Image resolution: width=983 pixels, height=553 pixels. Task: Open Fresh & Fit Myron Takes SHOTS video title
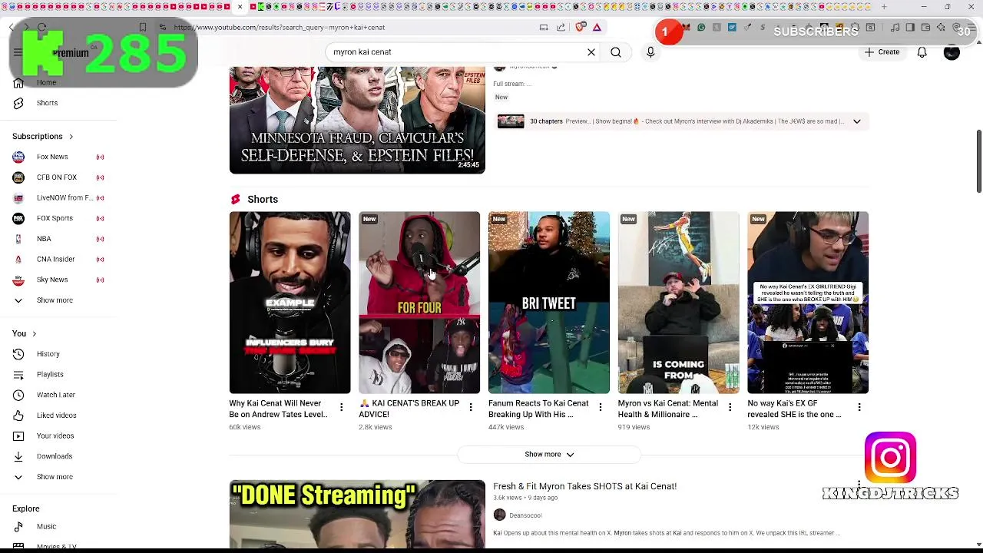[x=584, y=486]
